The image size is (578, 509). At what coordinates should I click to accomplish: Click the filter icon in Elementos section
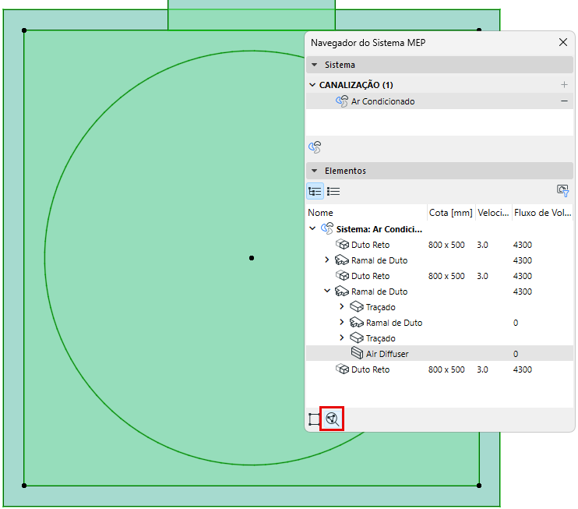coord(563,190)
